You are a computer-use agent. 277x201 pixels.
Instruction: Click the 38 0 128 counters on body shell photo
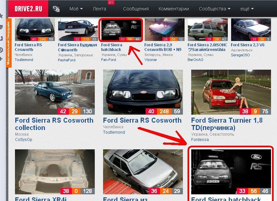pyautogui.click(x=77, y=191)
